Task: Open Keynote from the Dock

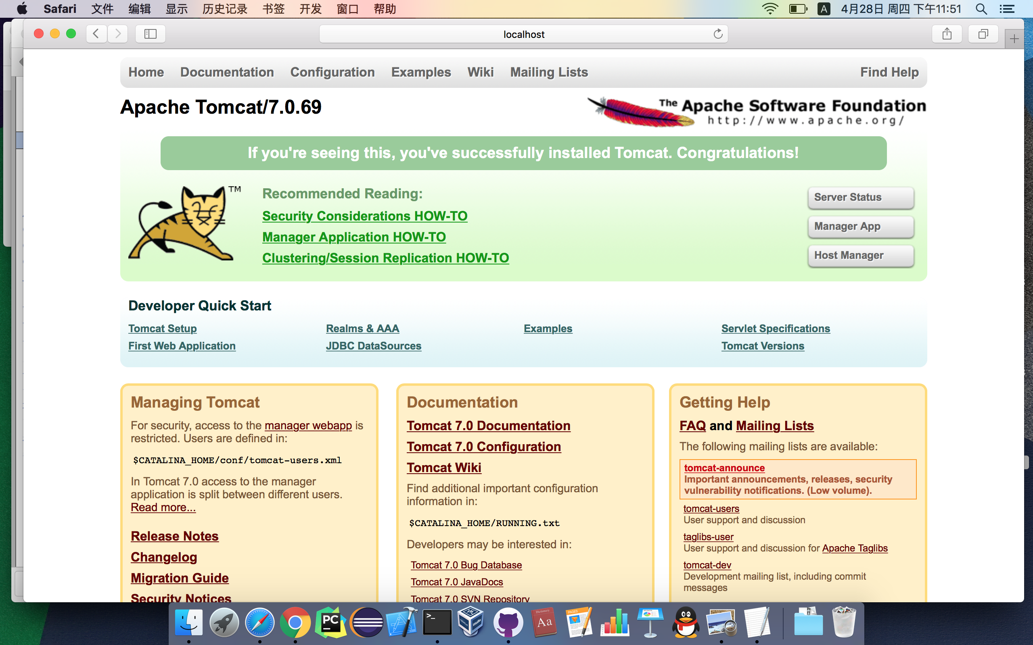Action: (x=650, y=622)
